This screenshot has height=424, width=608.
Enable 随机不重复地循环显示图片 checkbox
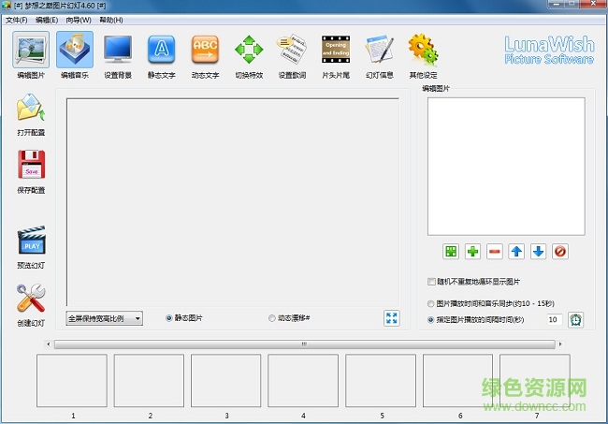coord(431,282)
